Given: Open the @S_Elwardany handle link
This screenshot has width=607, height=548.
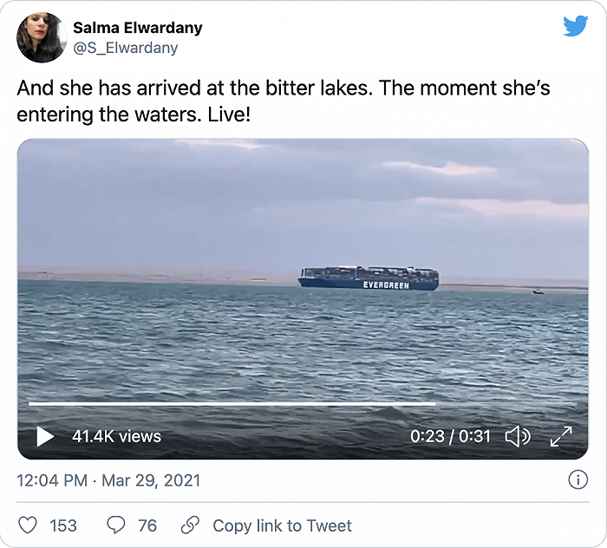Looking at the screenshot, I should pyautogui.click(x=125, y=48).
